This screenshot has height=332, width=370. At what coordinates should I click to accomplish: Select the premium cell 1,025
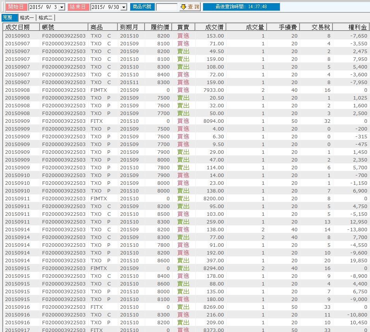(x=360, y=98)
